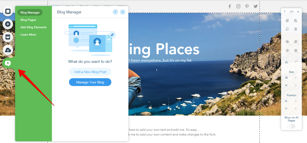Viewport: 307px width, 143px height.
Task: Click the Manage Your Blog button
Action: pos(90,82)
